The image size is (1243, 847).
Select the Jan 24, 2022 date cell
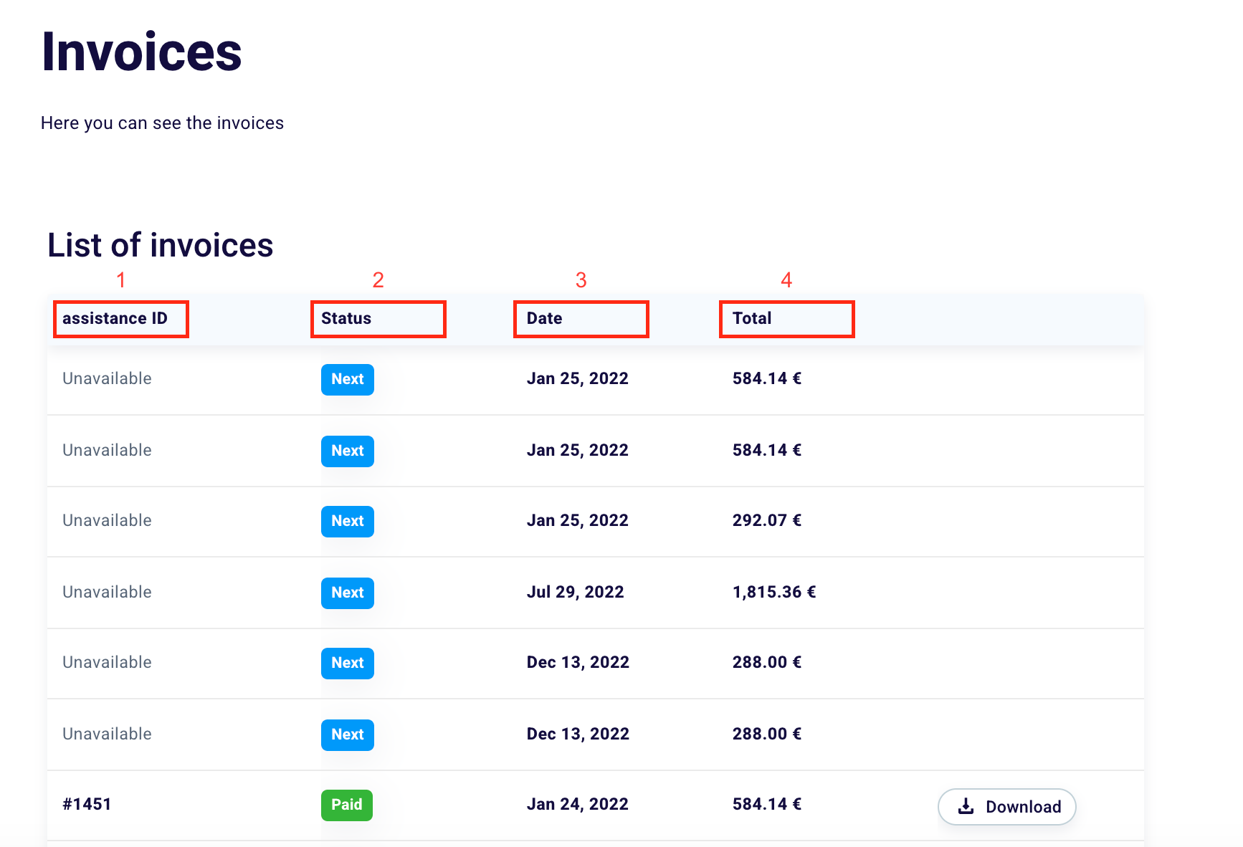[x=577, y=804]
